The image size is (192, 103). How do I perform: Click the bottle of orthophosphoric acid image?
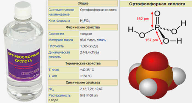pyautogui.click(x=23, y=51)
